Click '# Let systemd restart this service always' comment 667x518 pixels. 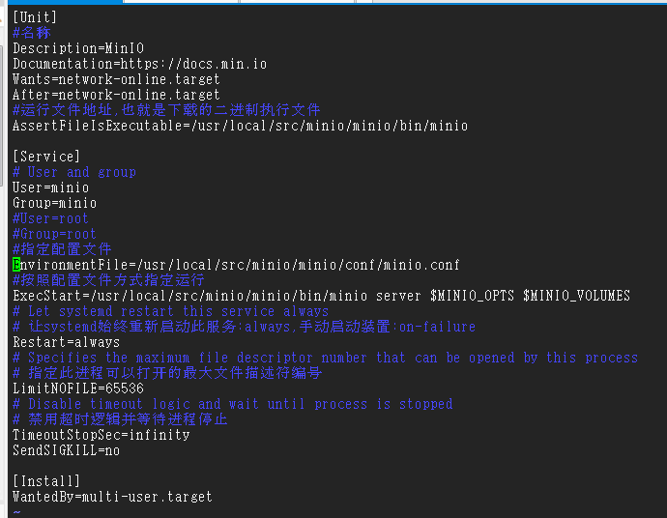[170, 311]
